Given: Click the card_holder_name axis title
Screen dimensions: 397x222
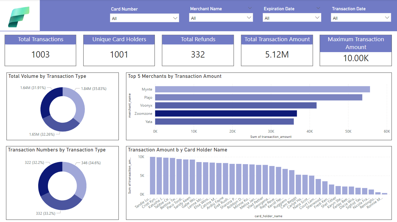Looking at the screenshot, I should [x=269, y=216].
